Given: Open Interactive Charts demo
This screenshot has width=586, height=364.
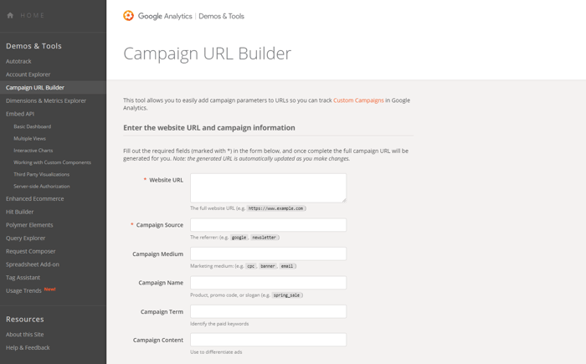Looking at the screenshot, I should pyautogui.click(x=33, y=151).
